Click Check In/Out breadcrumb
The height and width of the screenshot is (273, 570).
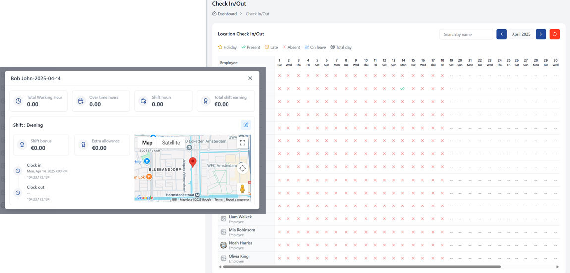(x=257, y=14)
